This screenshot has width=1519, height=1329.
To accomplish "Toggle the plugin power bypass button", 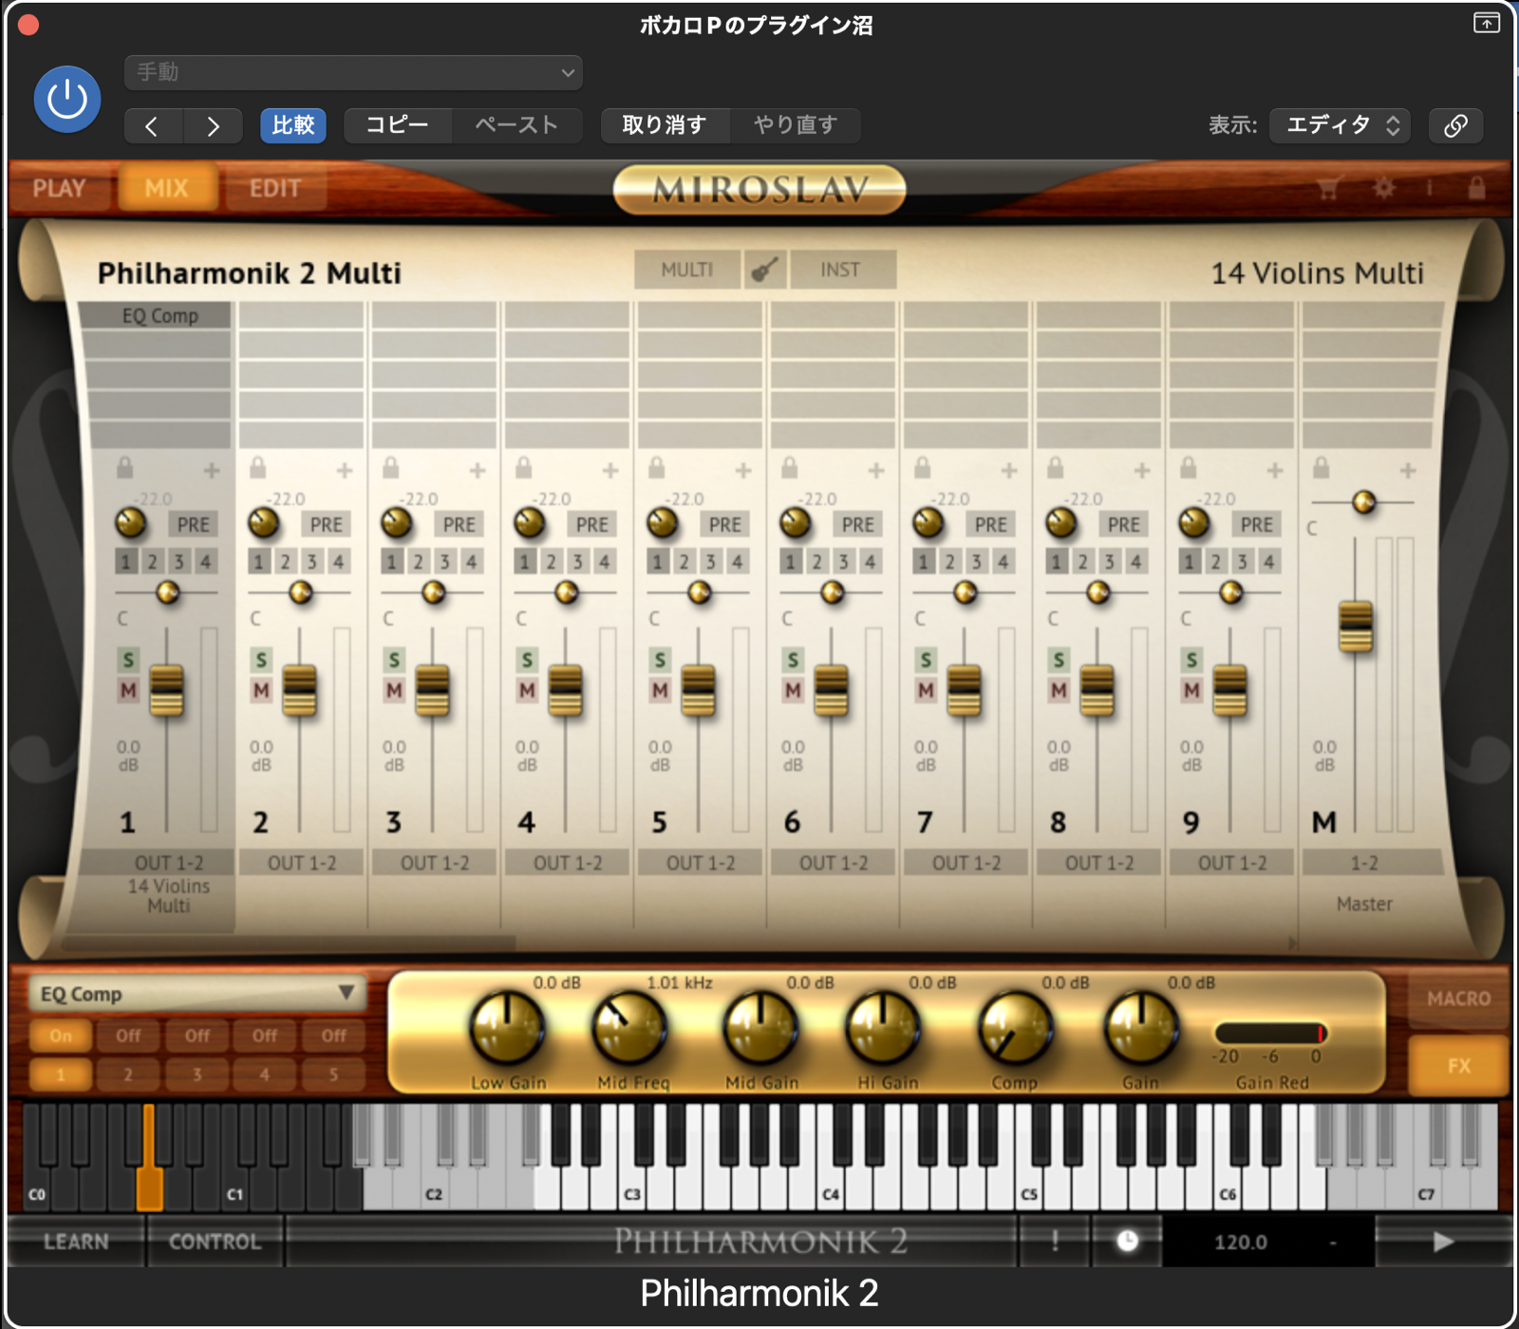I will point(67,99).
